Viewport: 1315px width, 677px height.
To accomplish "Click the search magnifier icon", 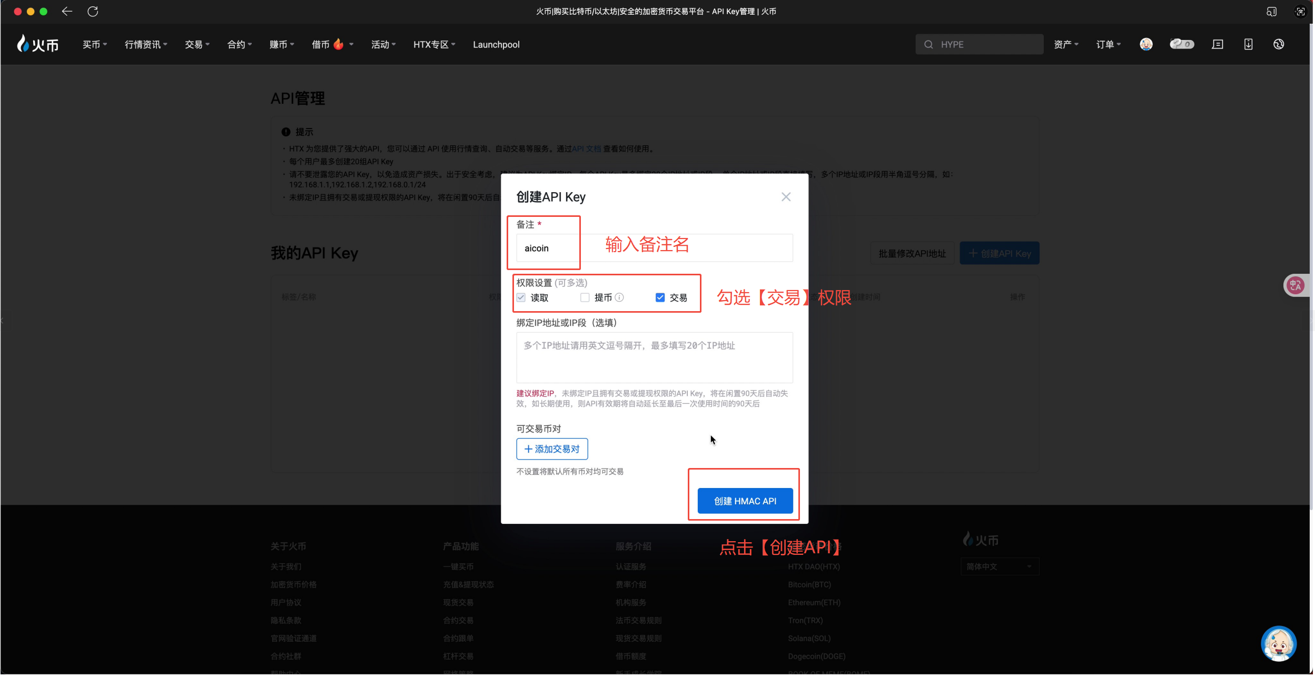I will click(x=928, y=44).
